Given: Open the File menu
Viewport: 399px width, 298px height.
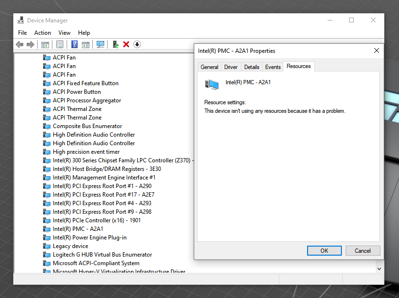Looking at the screenshot, I should point(22,33).
